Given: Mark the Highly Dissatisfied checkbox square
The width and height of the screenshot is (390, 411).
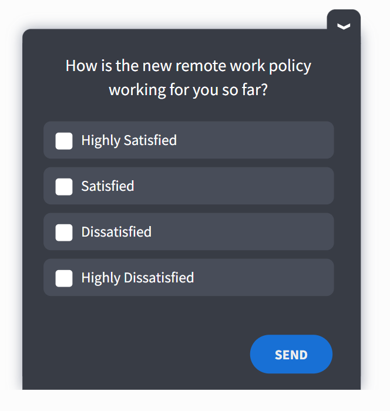Looking at the screenshot, I should tap(64, 278).
